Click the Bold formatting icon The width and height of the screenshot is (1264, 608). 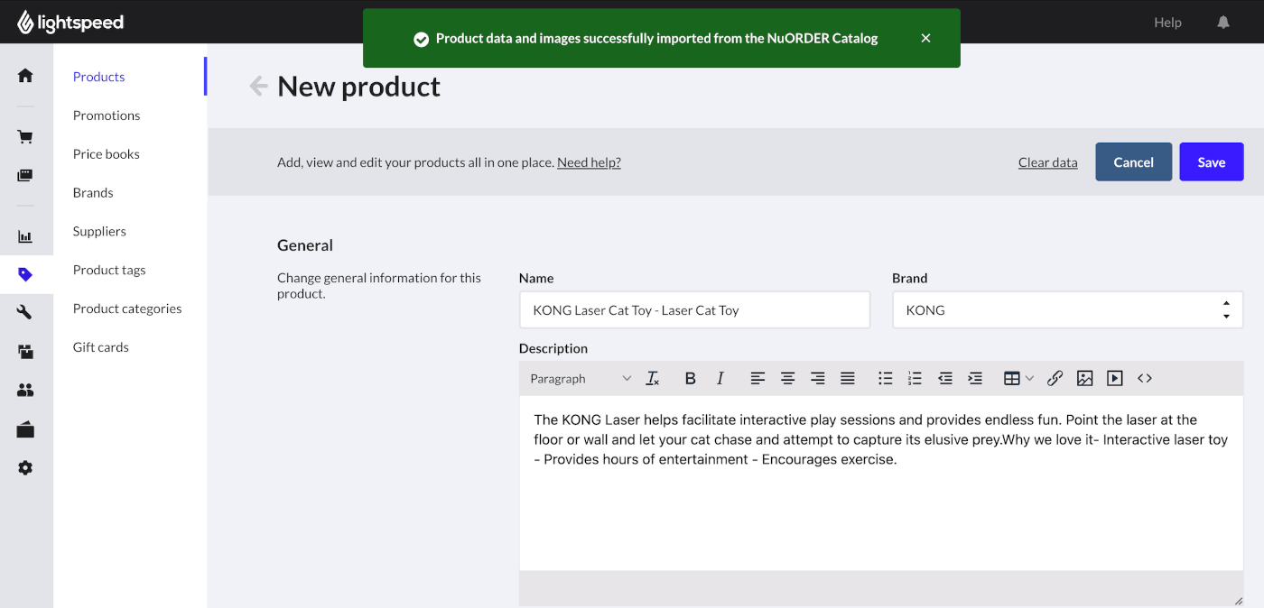pyautogui.click(x=690, y=379)
